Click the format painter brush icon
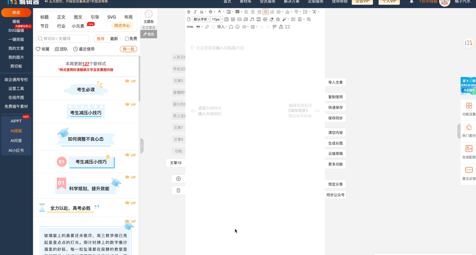476x255 pixels. pos(274,27)
